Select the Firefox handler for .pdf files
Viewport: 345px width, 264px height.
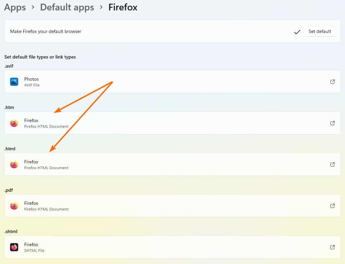[x=135, y=205]
